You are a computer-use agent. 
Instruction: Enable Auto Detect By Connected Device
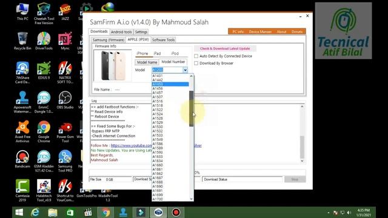[x=196, y=56]
